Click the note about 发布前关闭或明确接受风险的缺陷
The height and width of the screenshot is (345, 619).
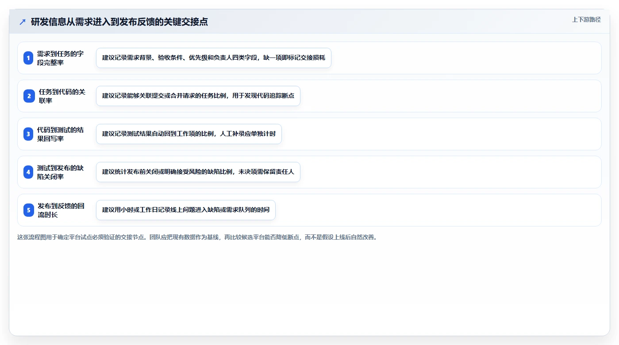click(x=198, y=172)
